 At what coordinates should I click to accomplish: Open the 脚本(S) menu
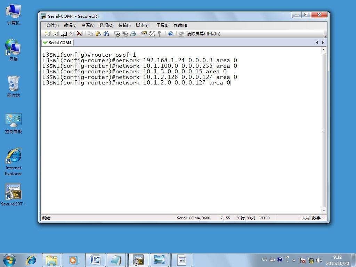point(142,25)
